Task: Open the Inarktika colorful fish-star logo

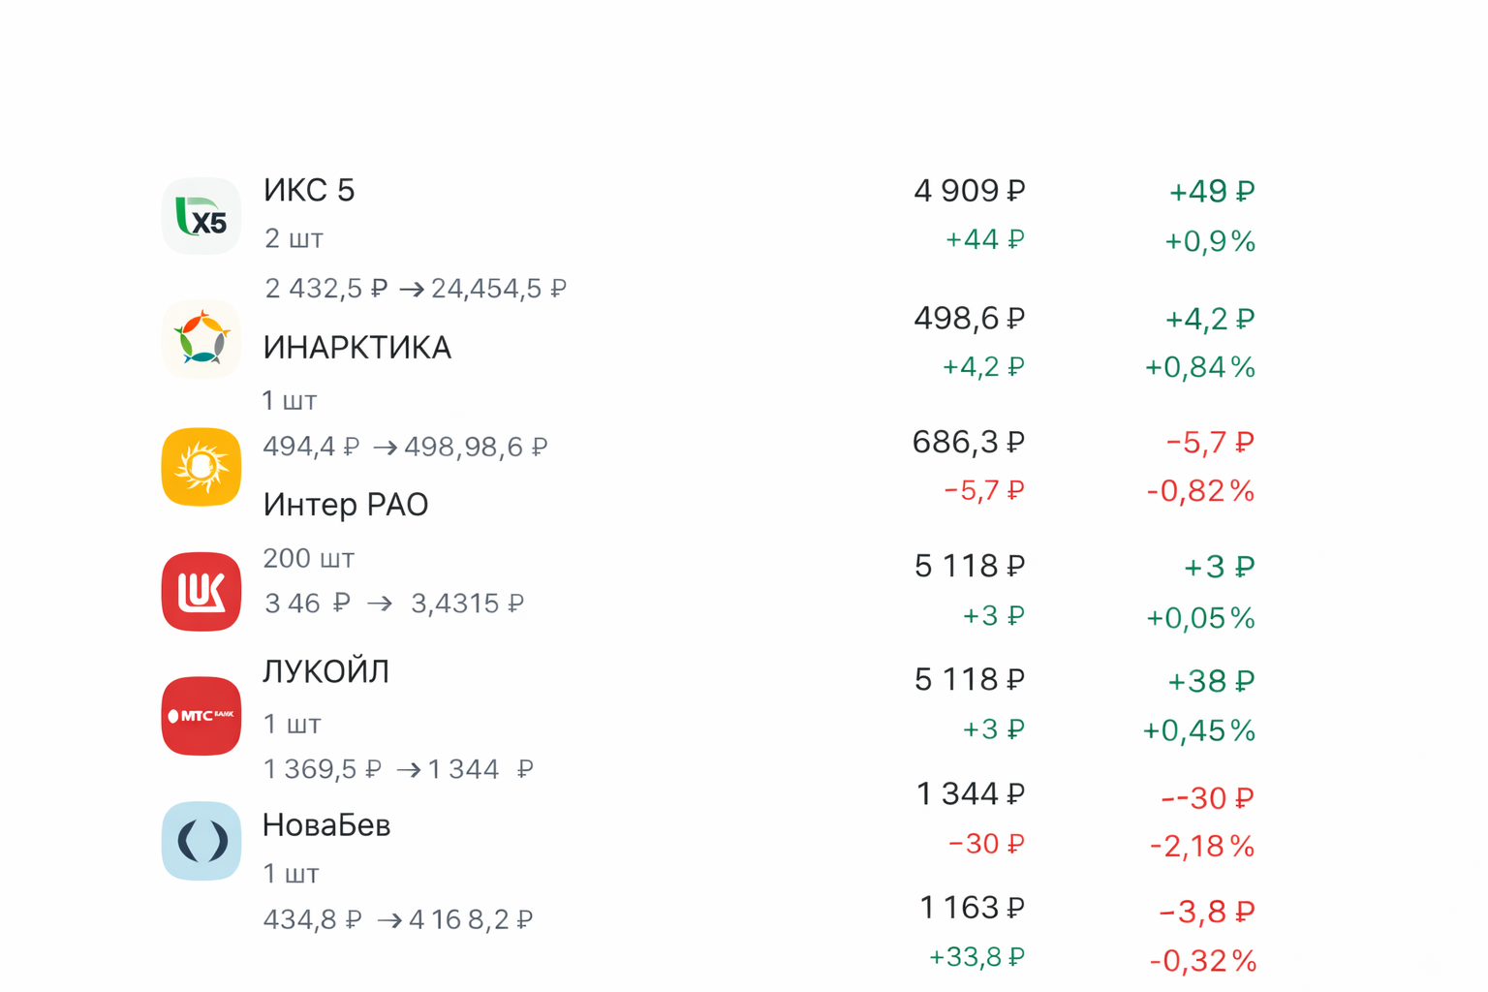Action: click(x=201, y=339)
